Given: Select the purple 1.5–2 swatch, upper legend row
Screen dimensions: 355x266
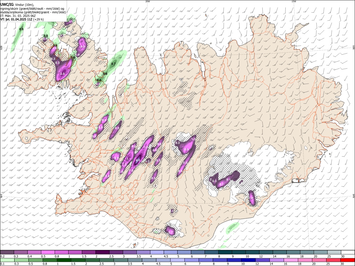Looking at the screenshot, I should [x=89, y=252].
